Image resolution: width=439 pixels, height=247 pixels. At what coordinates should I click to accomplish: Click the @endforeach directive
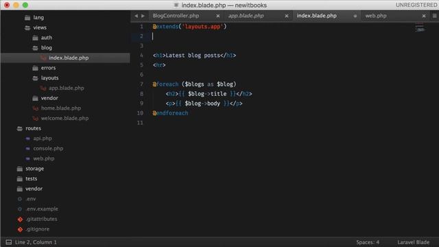point(170,113)
